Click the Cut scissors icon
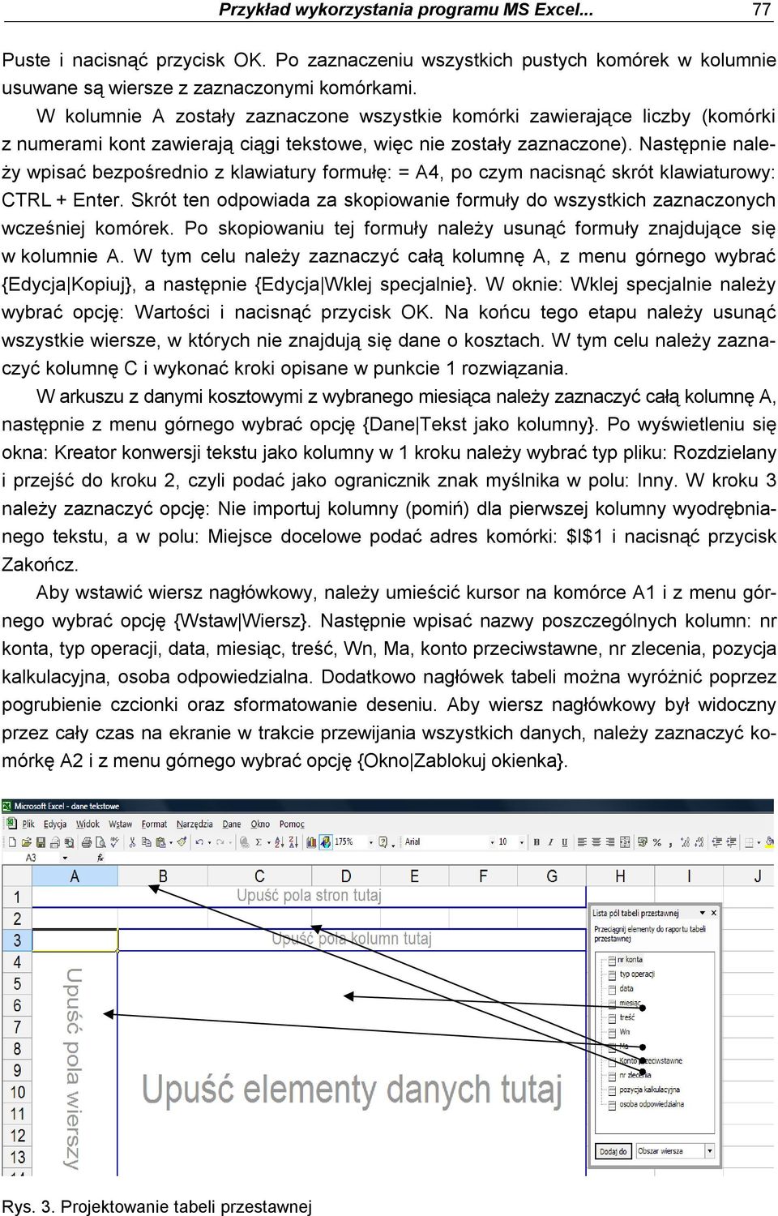Image resolution: width=778 pixels, height=1216 pixels. pos(132,841)
